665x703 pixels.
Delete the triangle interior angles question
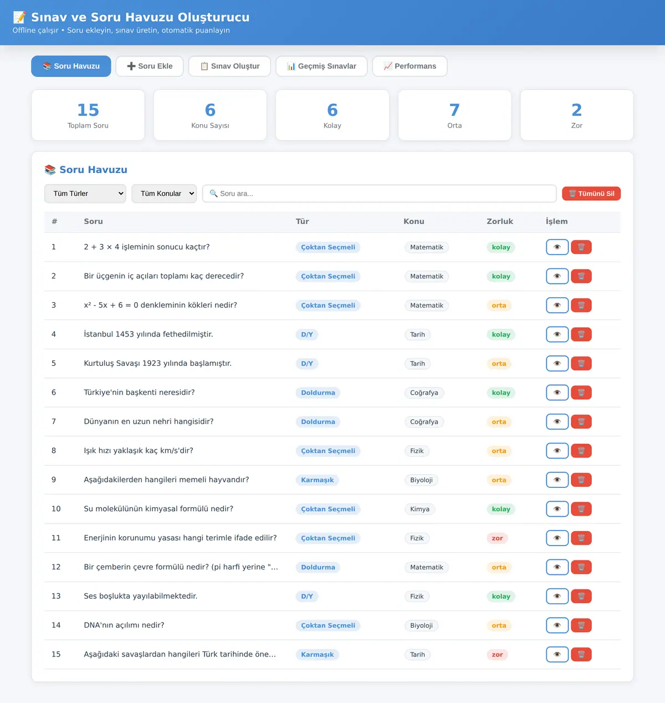point(581,276)
